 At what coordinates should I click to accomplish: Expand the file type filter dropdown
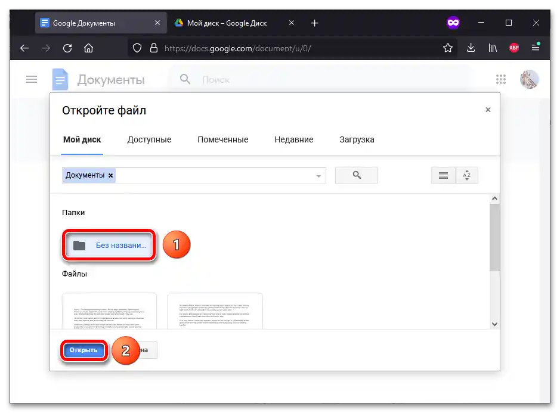click(318, 176)
